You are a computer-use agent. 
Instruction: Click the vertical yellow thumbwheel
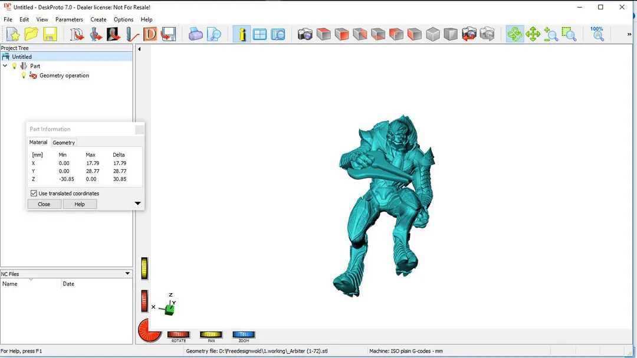click(x=145, y=268)
